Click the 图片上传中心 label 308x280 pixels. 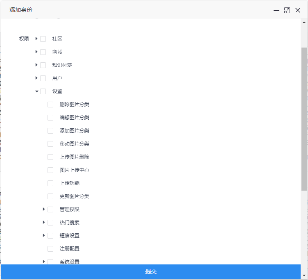[75, 170]
